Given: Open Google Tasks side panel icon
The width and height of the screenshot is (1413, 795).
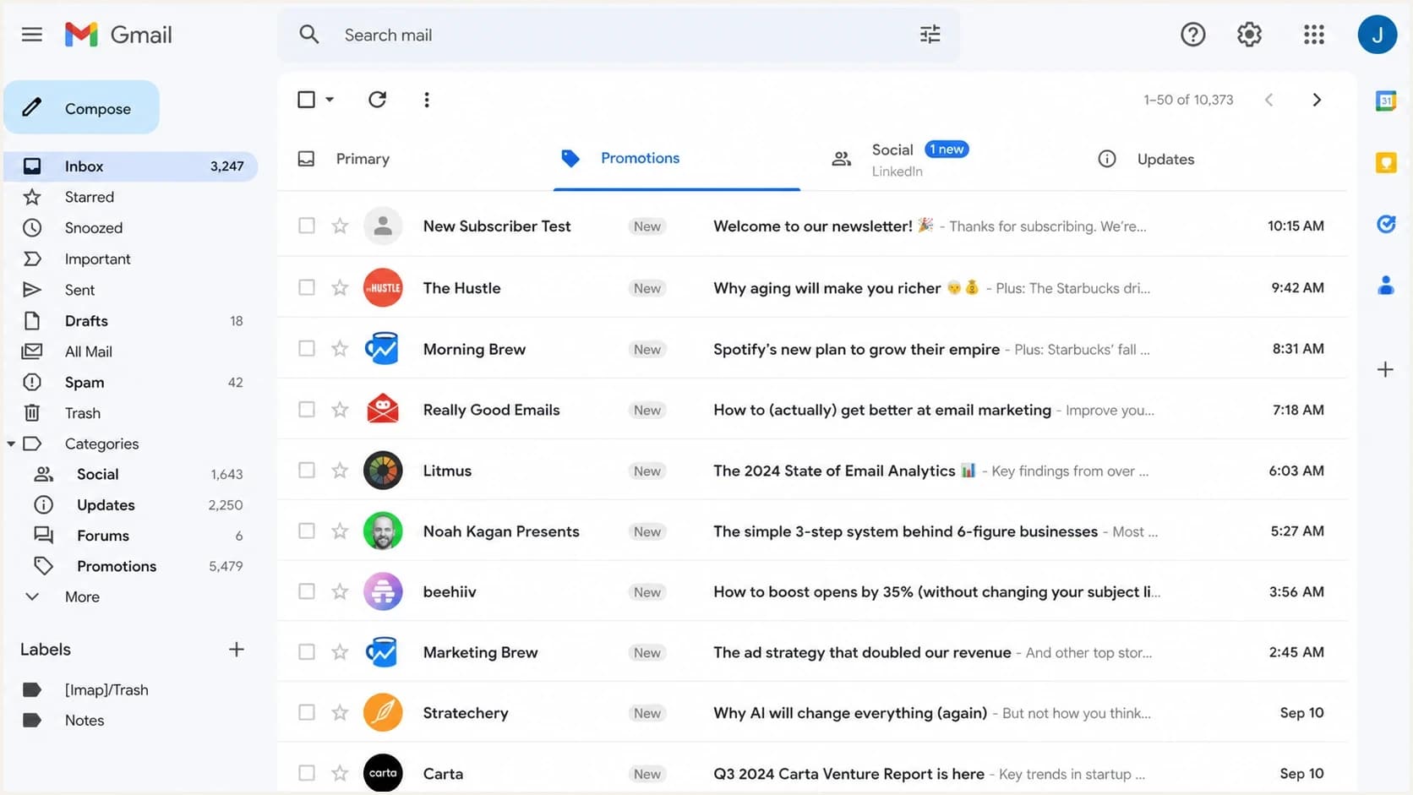Looking at the screenshot, I should pyautogui.click(x=1386, y=224).
